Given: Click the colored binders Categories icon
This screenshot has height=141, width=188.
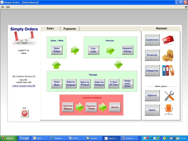Looking at the screenshot, I should coord(168,70).
